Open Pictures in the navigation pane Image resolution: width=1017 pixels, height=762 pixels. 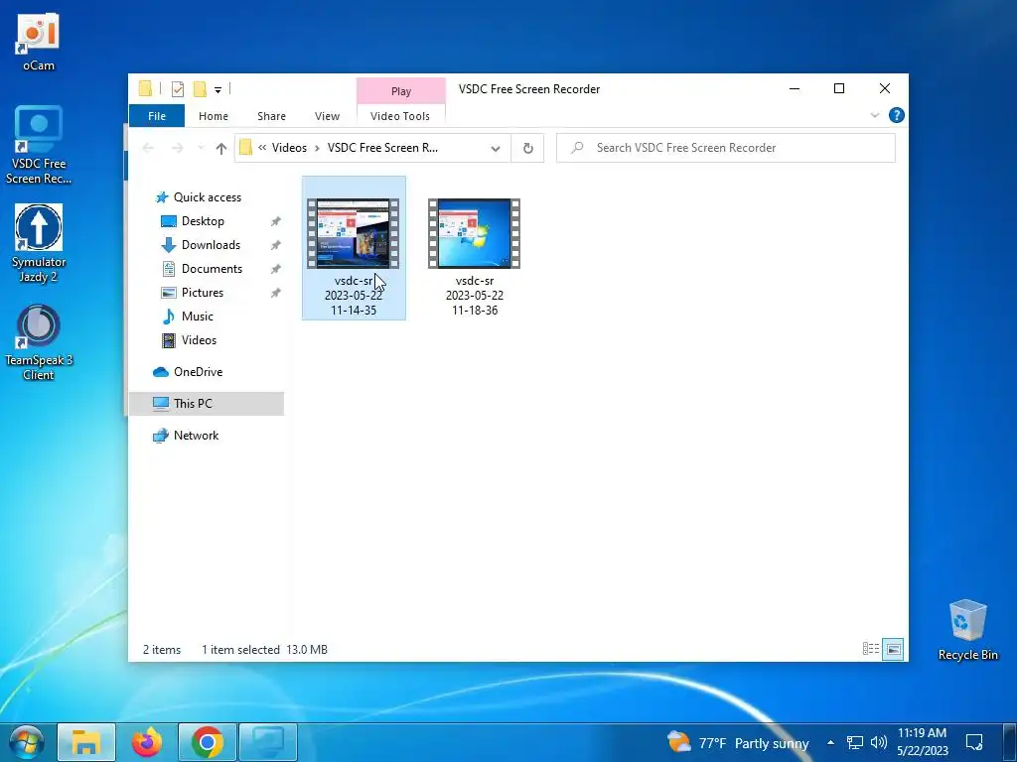click(x=203, y=293)
